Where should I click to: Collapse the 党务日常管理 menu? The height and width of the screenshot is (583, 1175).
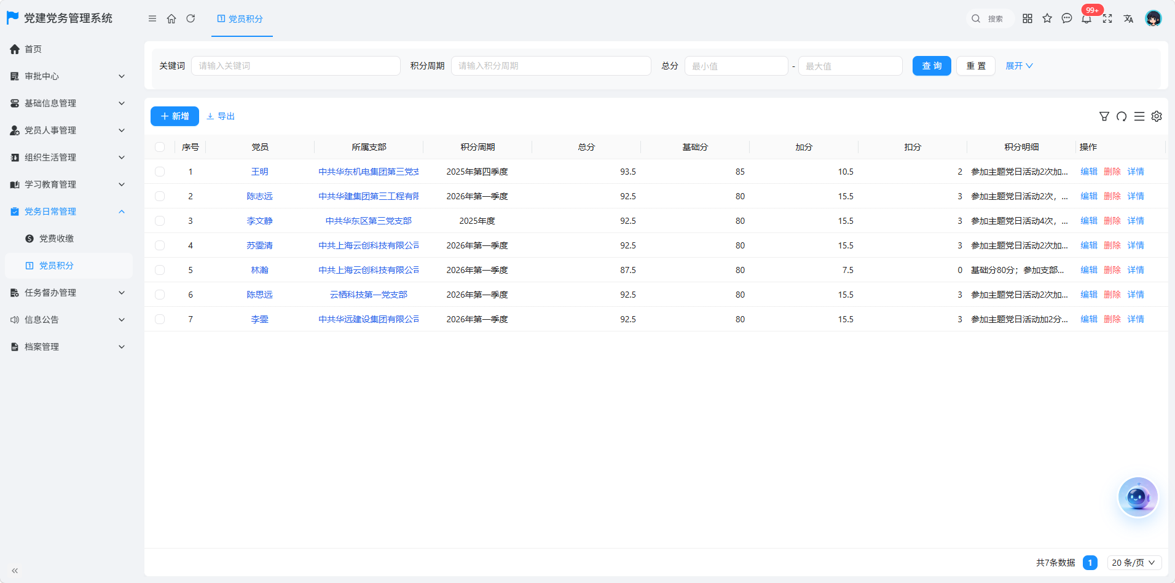coord(68,212)
